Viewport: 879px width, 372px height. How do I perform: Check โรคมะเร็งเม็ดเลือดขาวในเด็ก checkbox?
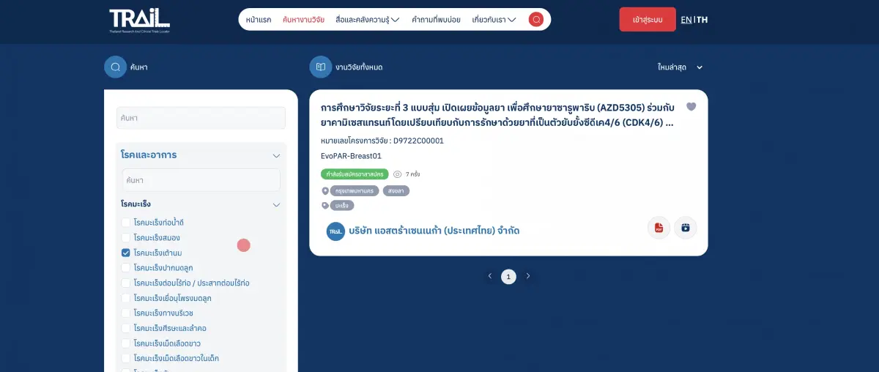click(126, 358)
